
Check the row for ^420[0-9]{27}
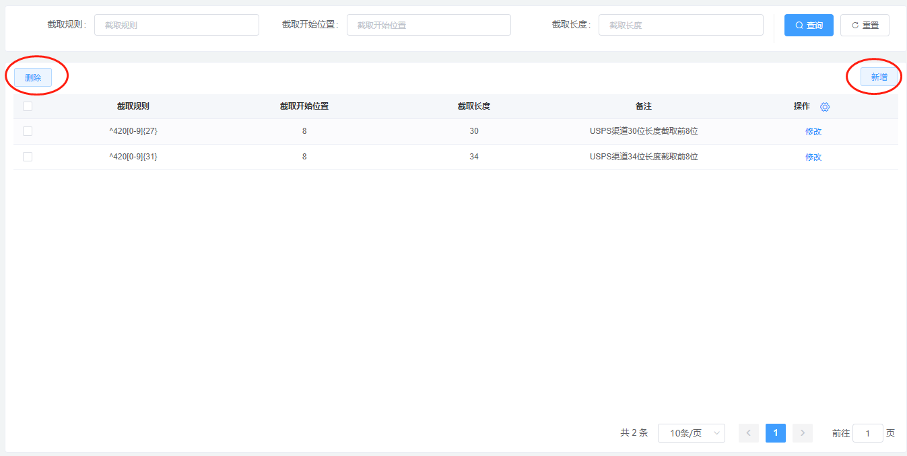coord(28,131)
